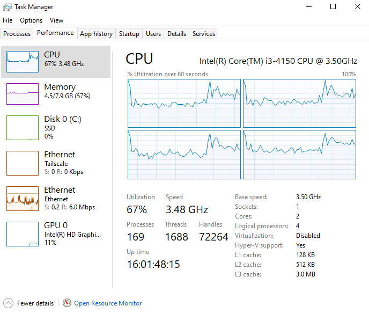
Task: Click the 'Logical processors:' label
Action: point(261,226)
